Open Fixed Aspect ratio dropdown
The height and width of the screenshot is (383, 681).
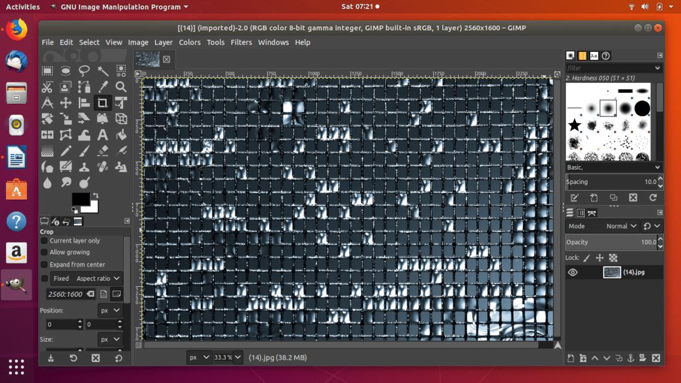(86, 278)
